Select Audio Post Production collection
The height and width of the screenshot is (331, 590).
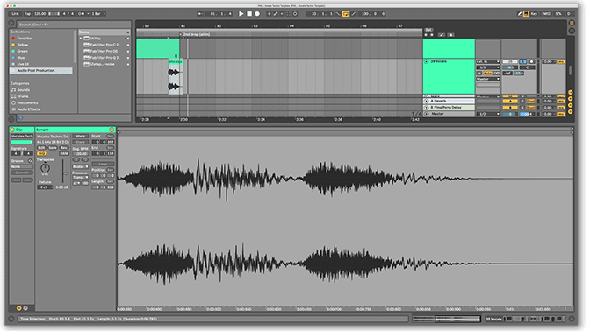[x=41, y=70]
